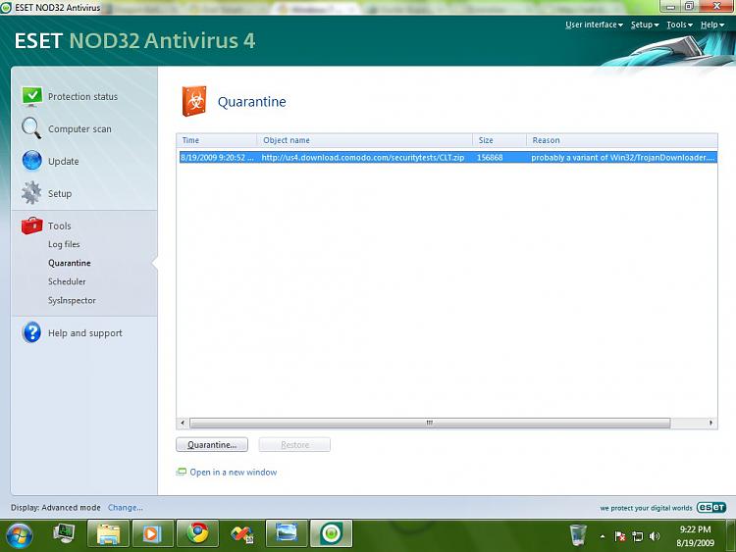Image resolution: width=736 pixels, height=552 pixels.
Task: Open Setup in the sidebar
Action: point(60,194)
